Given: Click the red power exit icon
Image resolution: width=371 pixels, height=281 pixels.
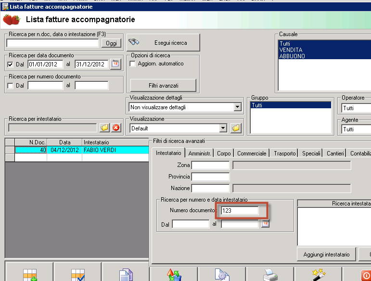Looking at the screenshot, I should pos(366,276).
